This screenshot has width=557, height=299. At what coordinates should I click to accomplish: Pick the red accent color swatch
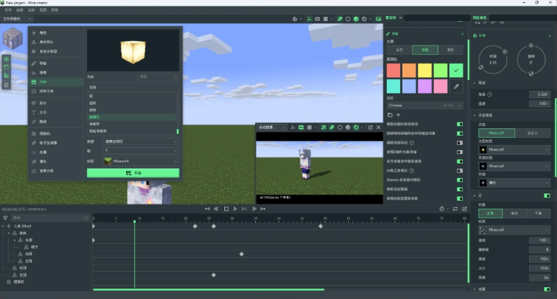pyautogui.click(x=394, y=70)
